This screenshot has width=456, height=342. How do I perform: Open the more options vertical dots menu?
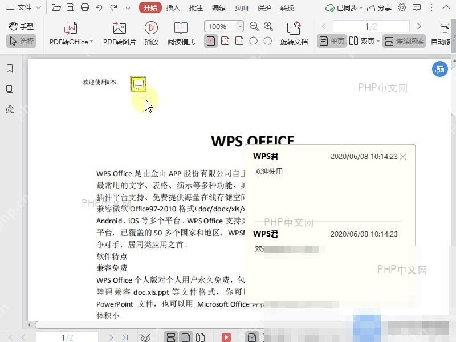click(x=431, y=7)
